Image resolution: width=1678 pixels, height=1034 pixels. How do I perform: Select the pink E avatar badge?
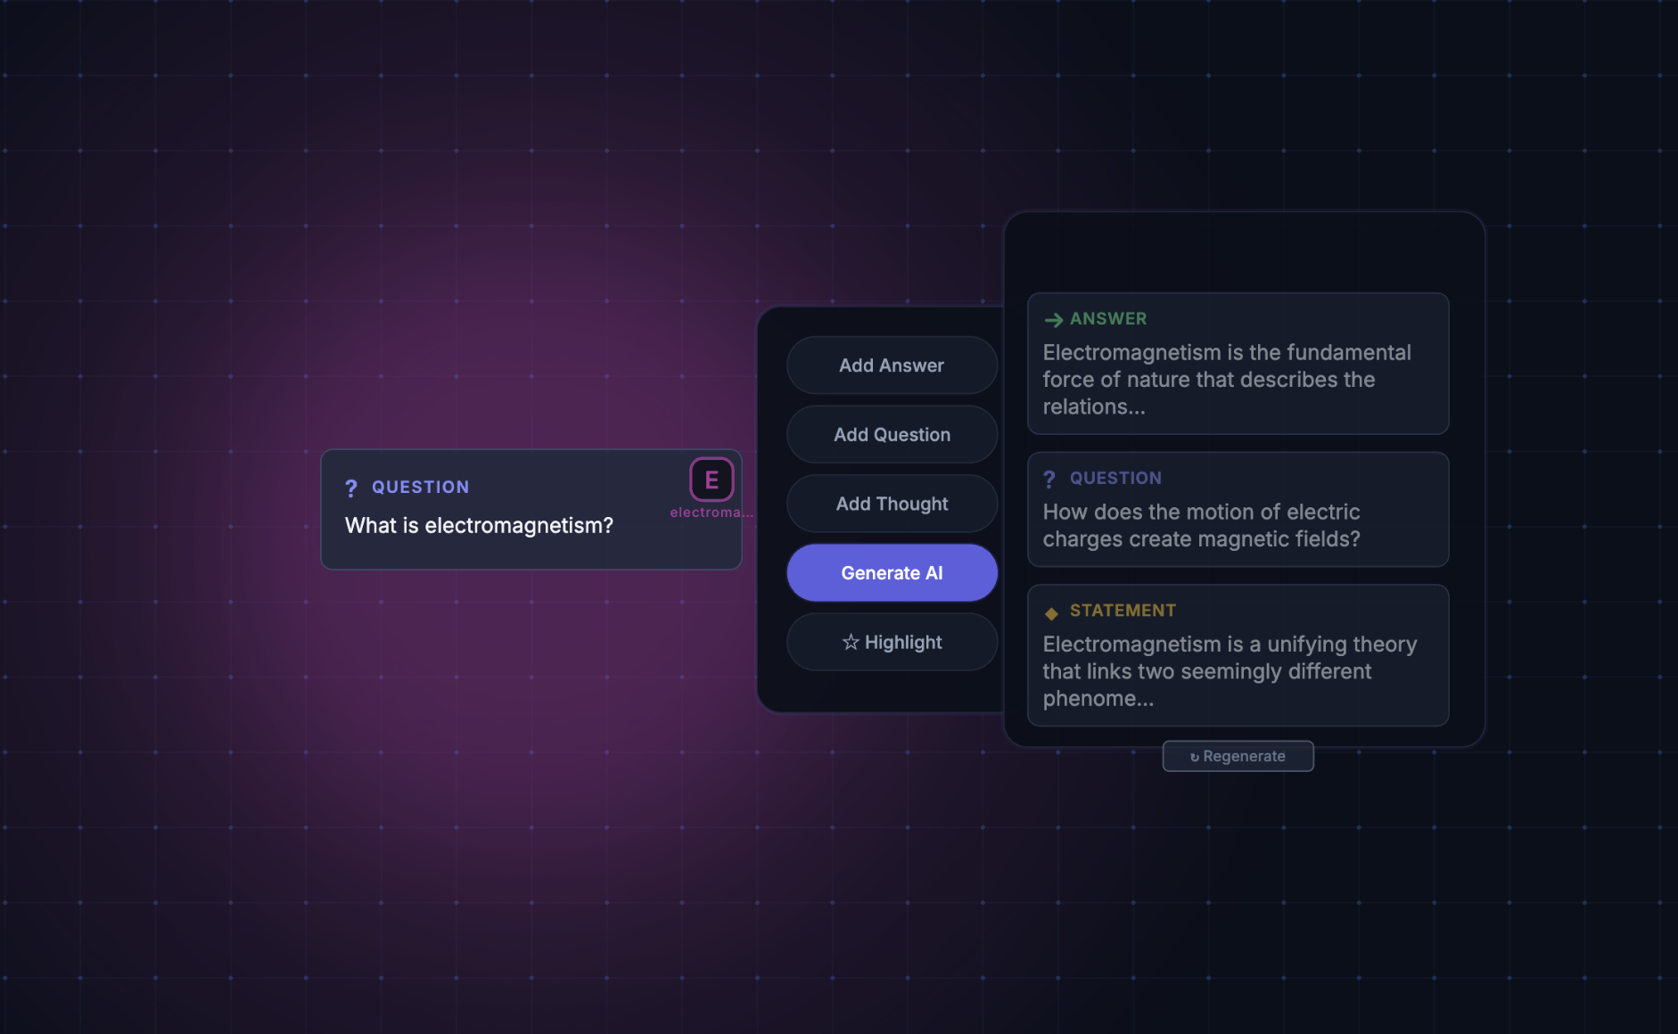point(711,480)
